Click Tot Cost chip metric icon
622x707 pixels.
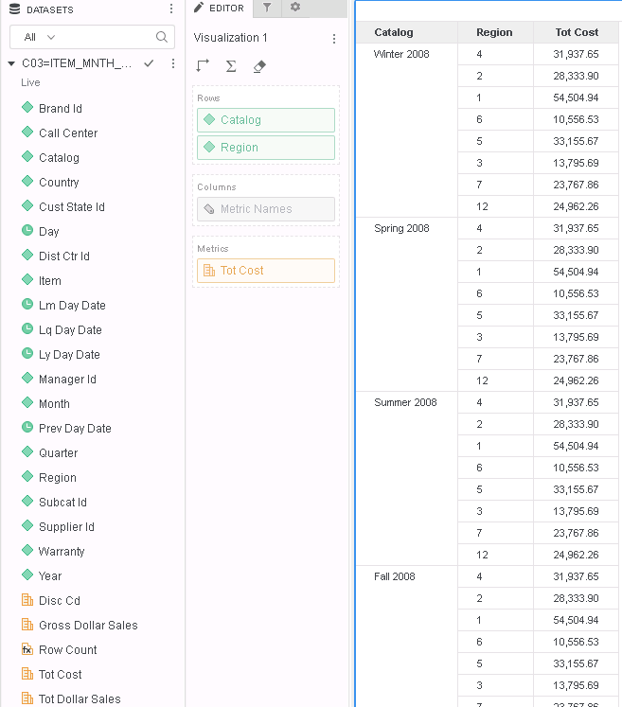click(209, 270)
